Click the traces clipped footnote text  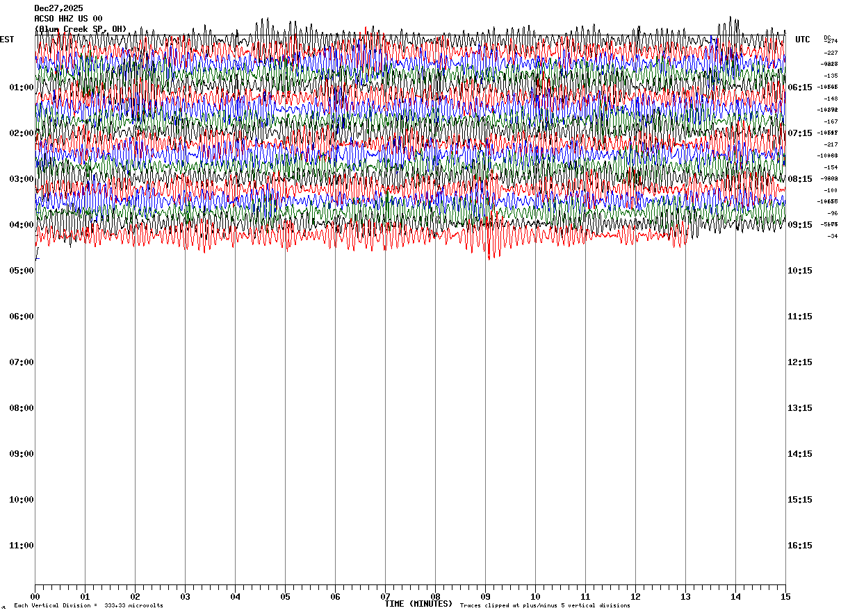[545, 606]
